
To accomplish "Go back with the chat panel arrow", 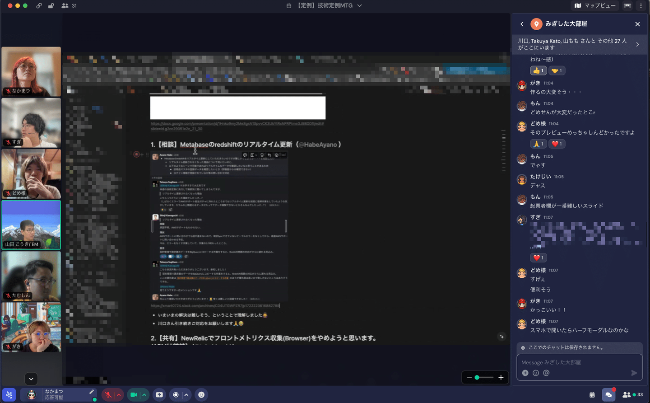I will pos(522,24).
